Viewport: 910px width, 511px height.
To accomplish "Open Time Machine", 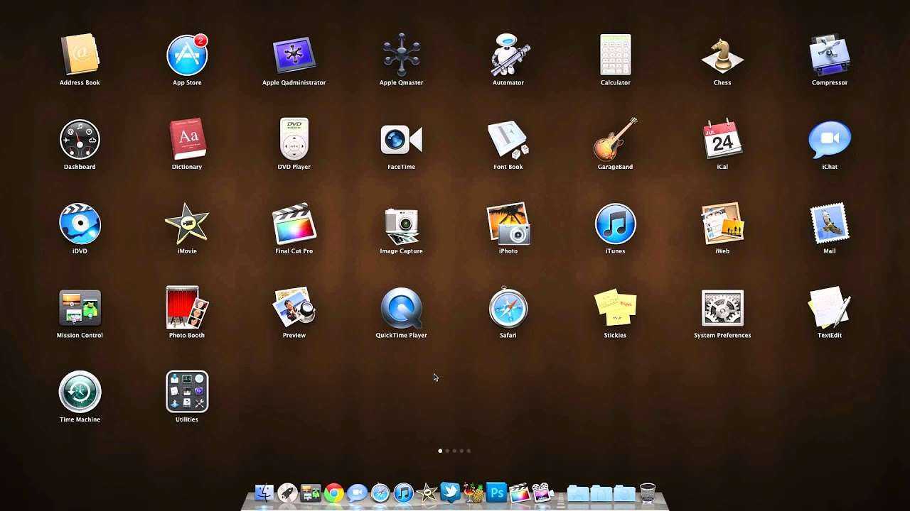I will (80, 392).
